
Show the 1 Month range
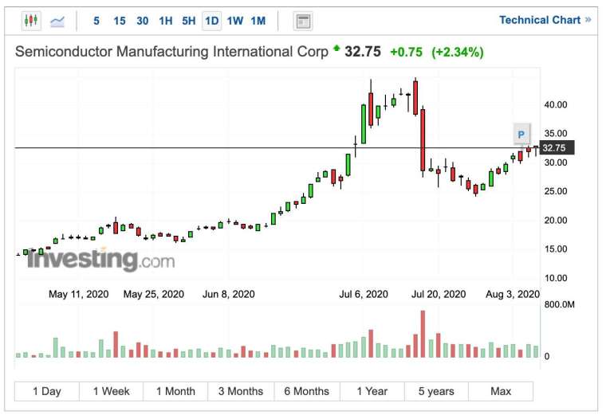(175, 391)
